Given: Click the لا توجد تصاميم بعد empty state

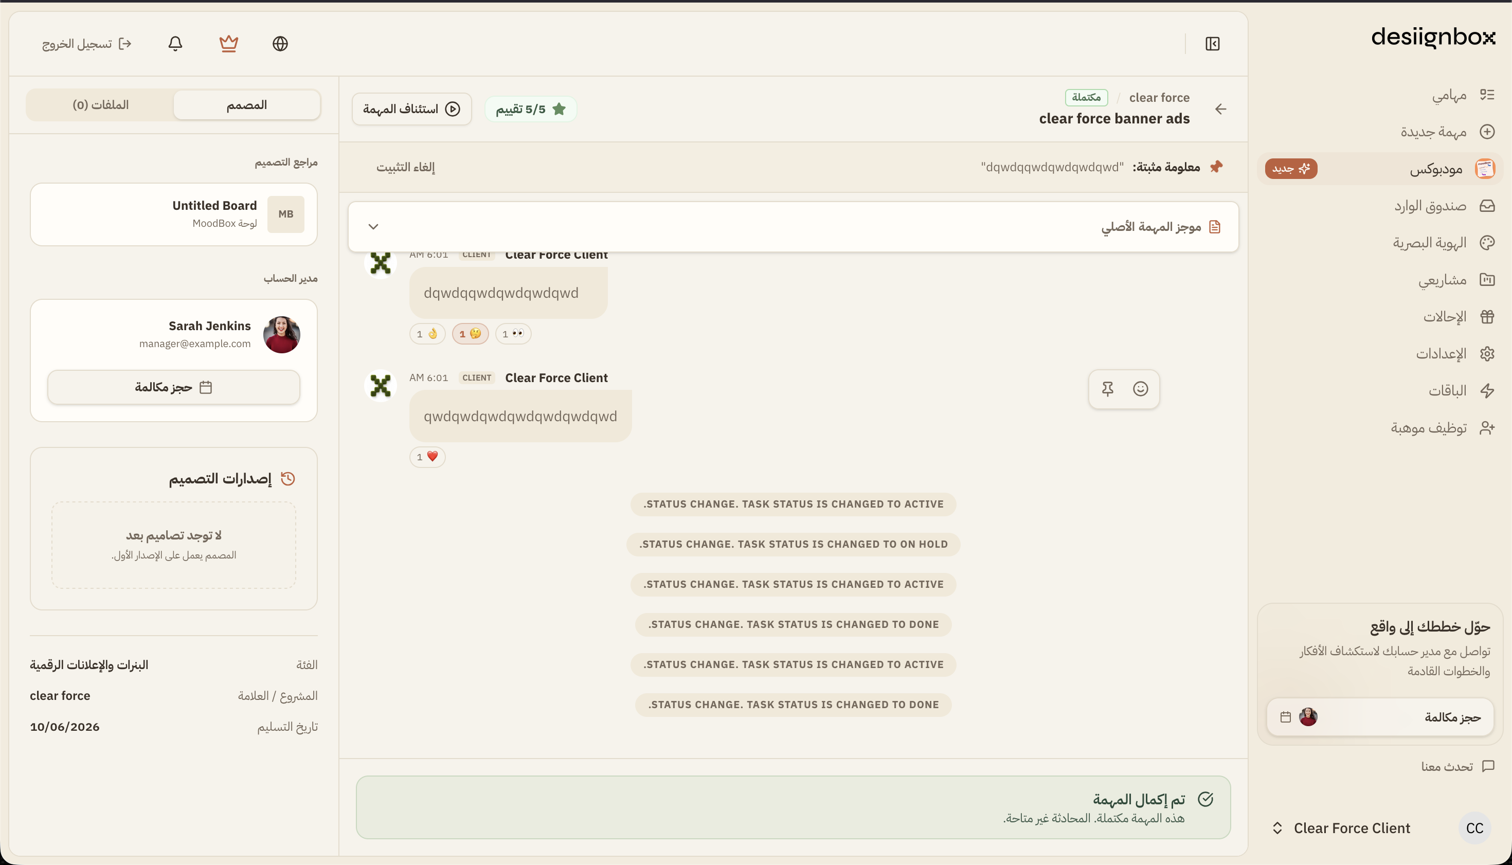Looking at the screenshot, I should click(x=173, y=545).
